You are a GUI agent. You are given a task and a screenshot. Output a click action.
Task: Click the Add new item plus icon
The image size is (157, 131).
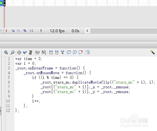[x=6, y=52]
